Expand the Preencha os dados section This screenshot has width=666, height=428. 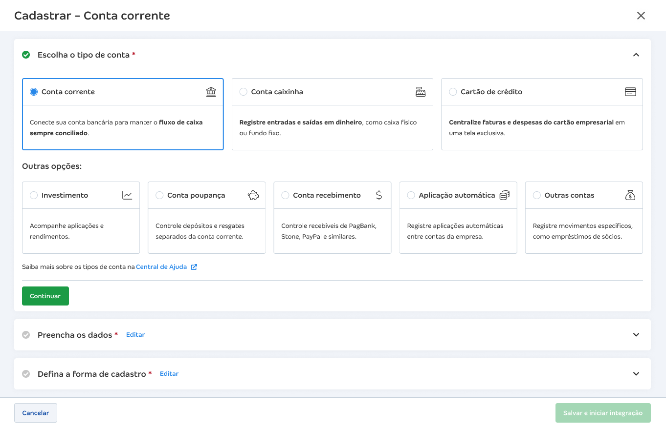pos(636,335)
